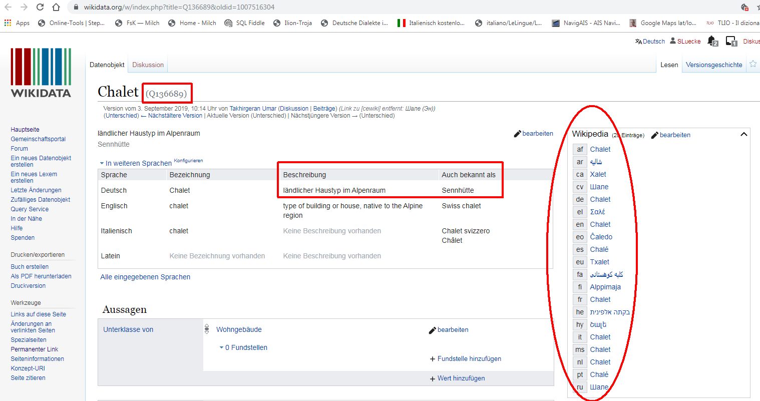Click Alle eingegebenen Sprachen
Viewport: 760px width, 401px height.
click(145, 277)
